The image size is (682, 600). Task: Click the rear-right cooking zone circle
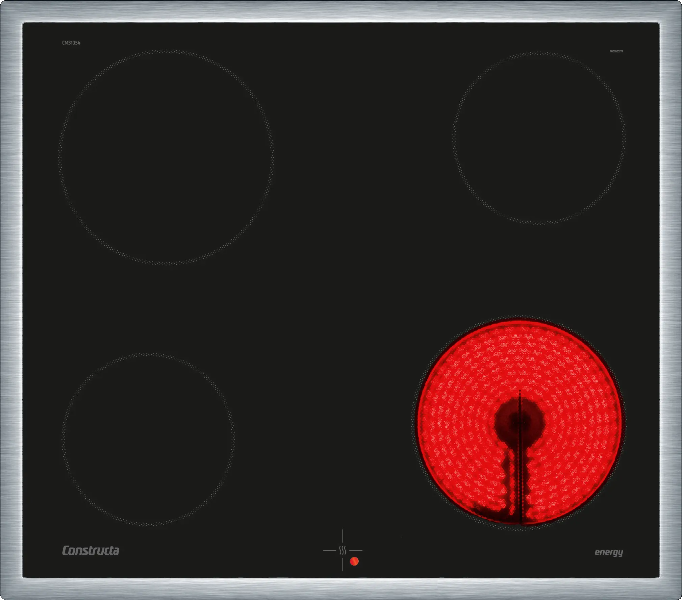[x=539, y=138]
